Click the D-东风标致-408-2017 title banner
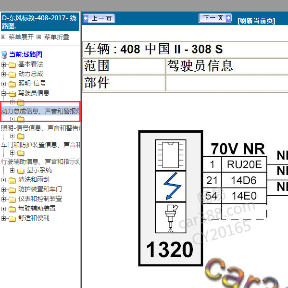This screenshot has height=288, width=288. (40, 22)
